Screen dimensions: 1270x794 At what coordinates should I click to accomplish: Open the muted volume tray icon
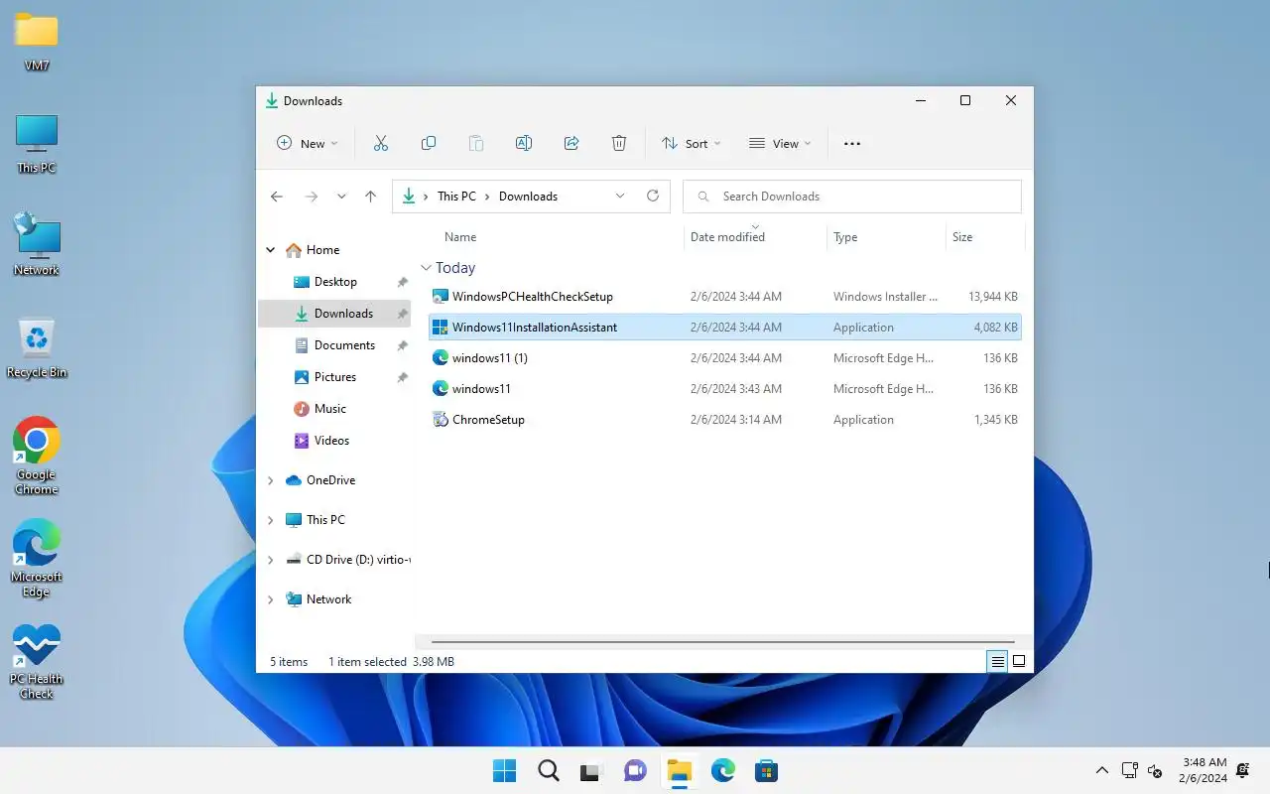[1155, 770]
